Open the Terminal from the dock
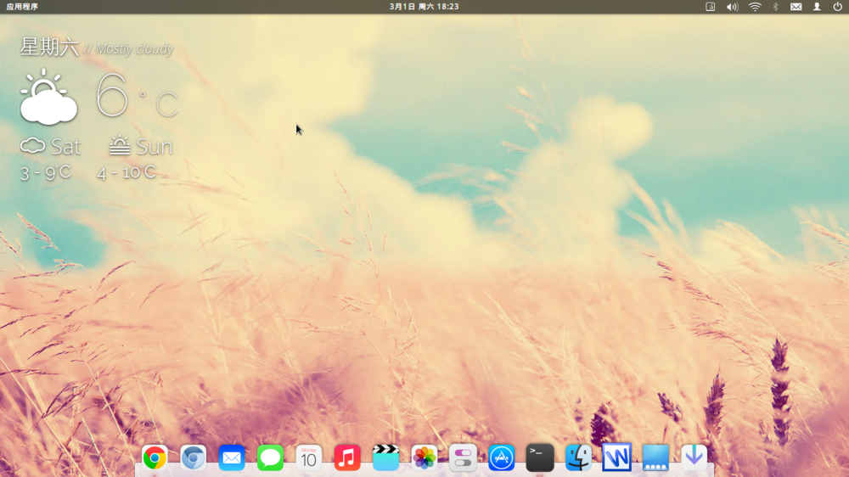 [540, 458]
